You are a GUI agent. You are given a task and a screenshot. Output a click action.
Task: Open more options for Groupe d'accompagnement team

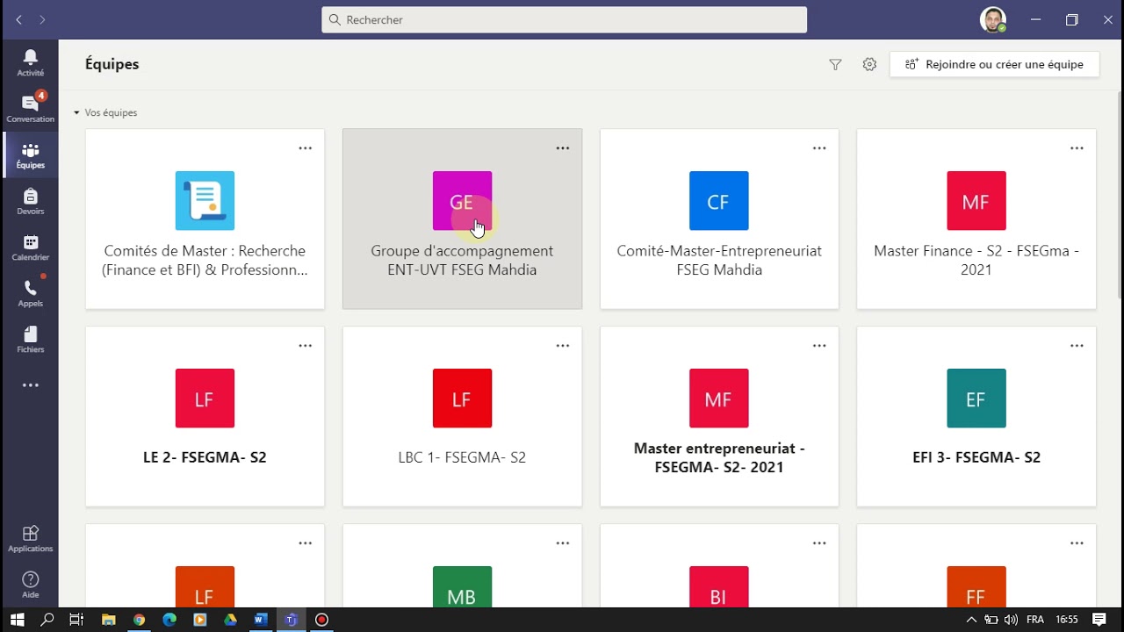click(x=563, y=148)
